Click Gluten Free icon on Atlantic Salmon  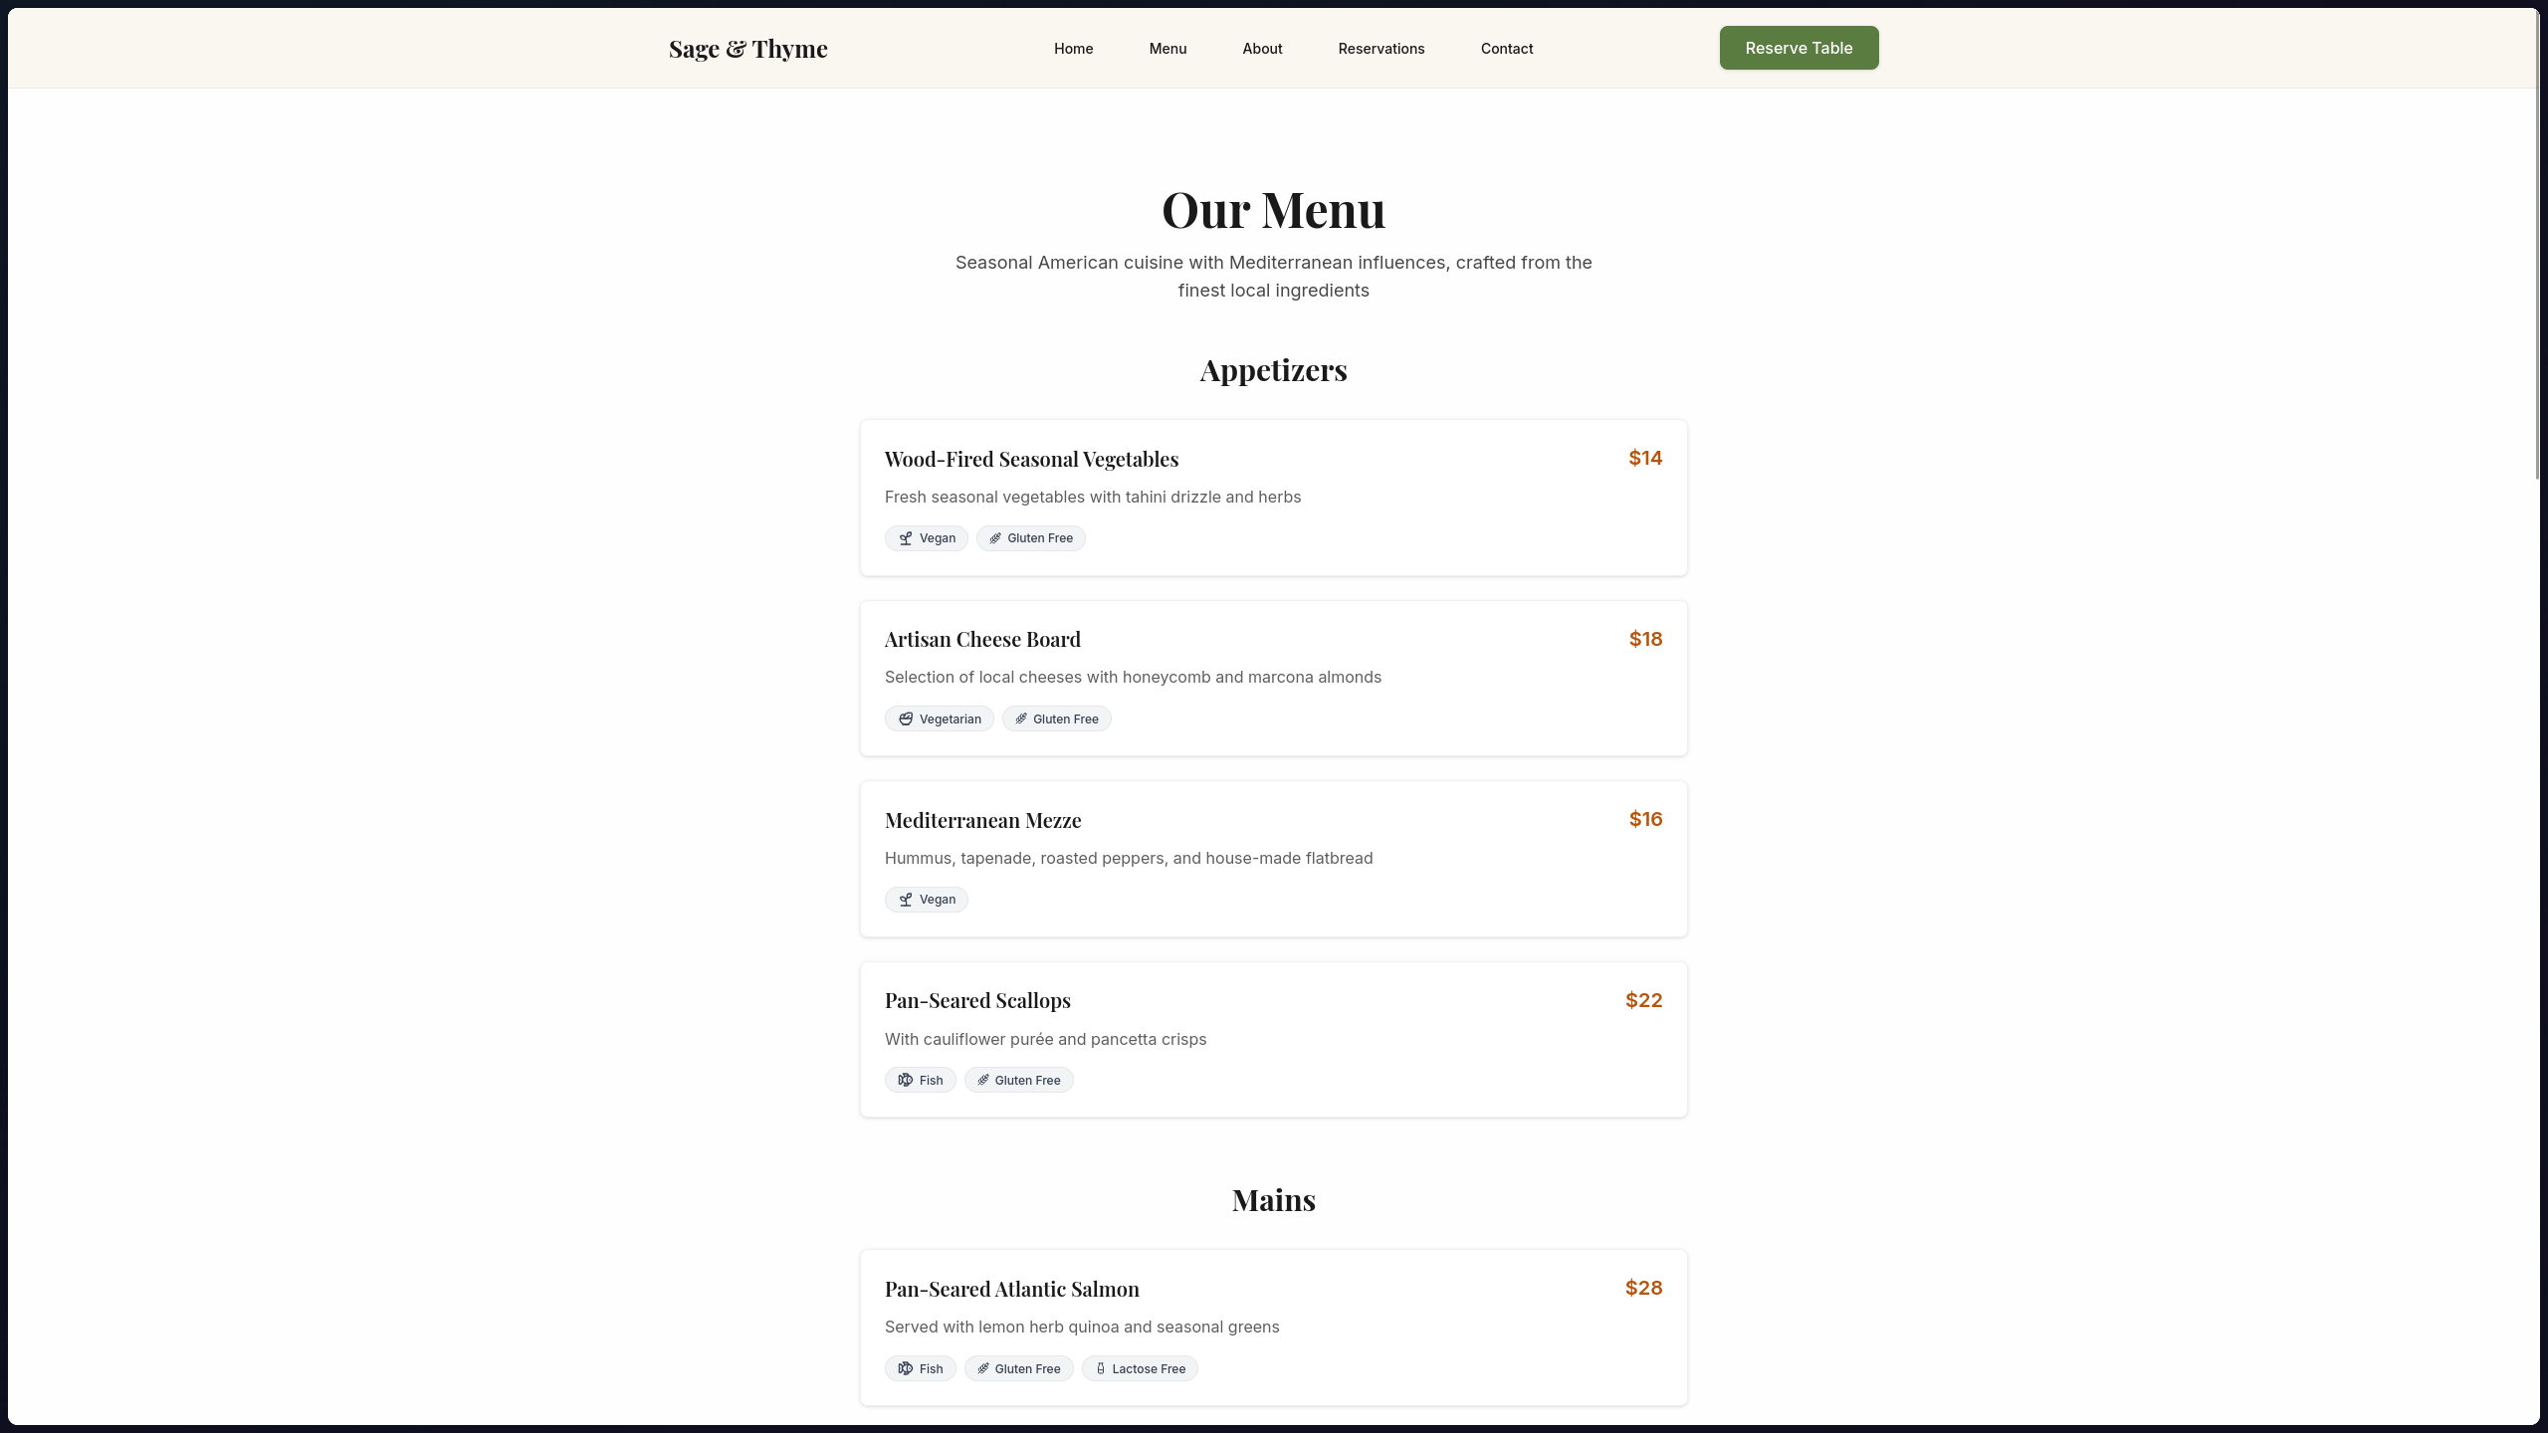pos(982,1368)
